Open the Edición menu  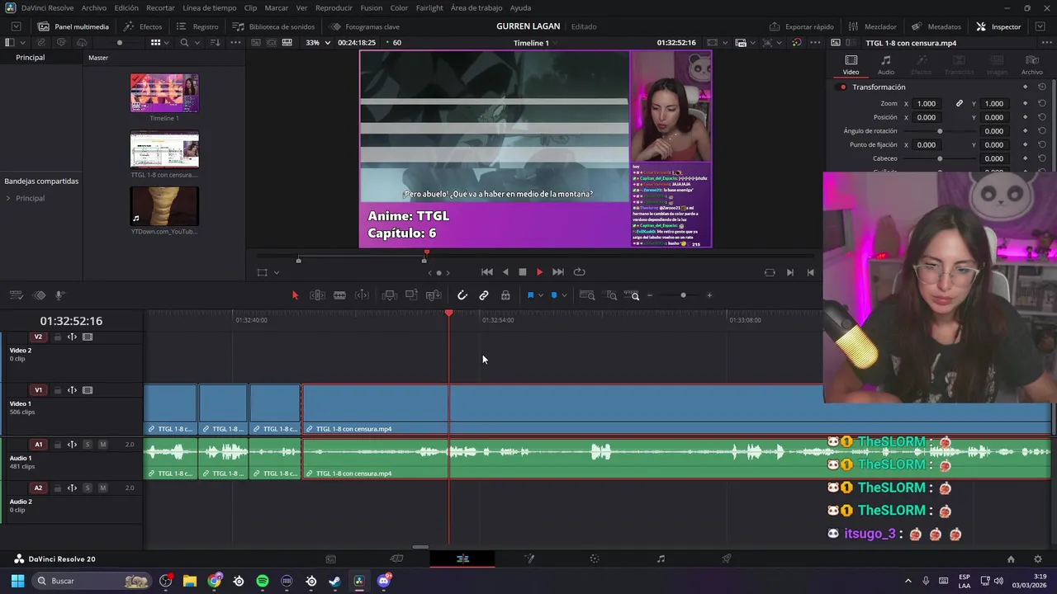click(x=126, y=7)
